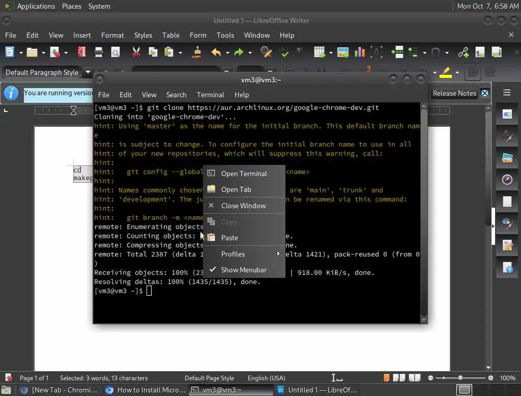Viewport: 521px width, 396px height.
Task: Click the Insert Image icon
Action: pos(342,52)
